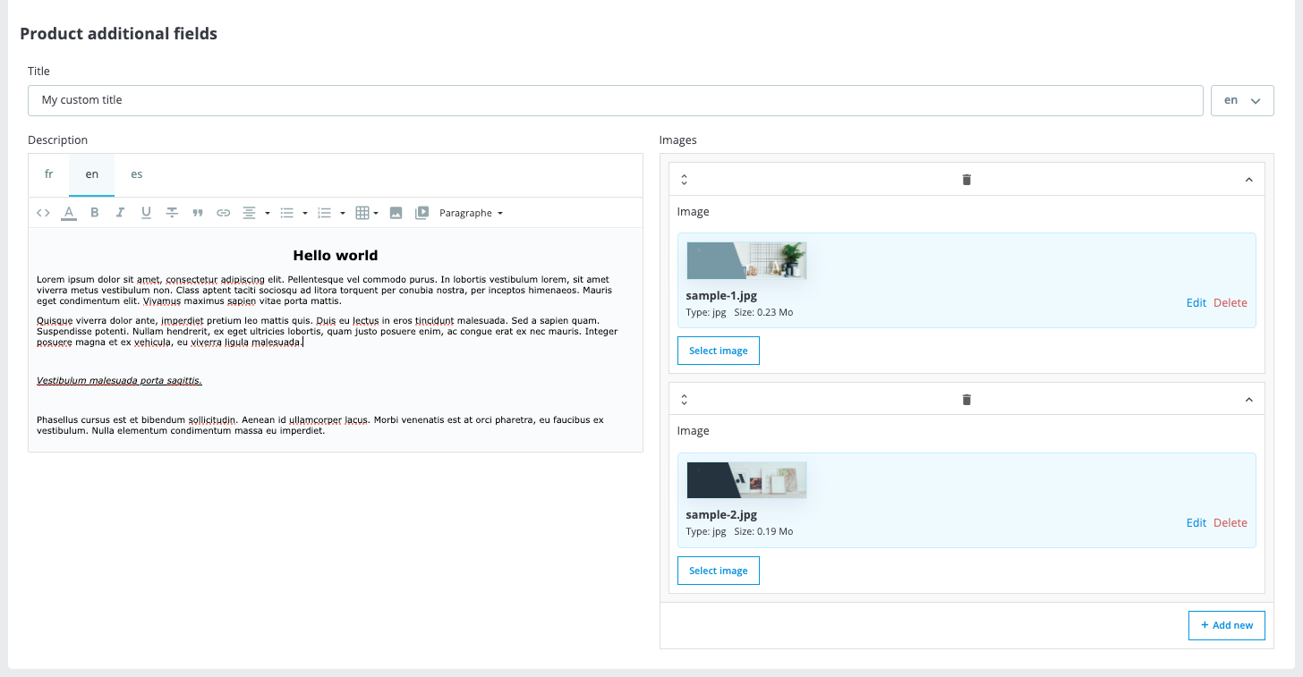Click the Add new button

(x=1226, y=625)
